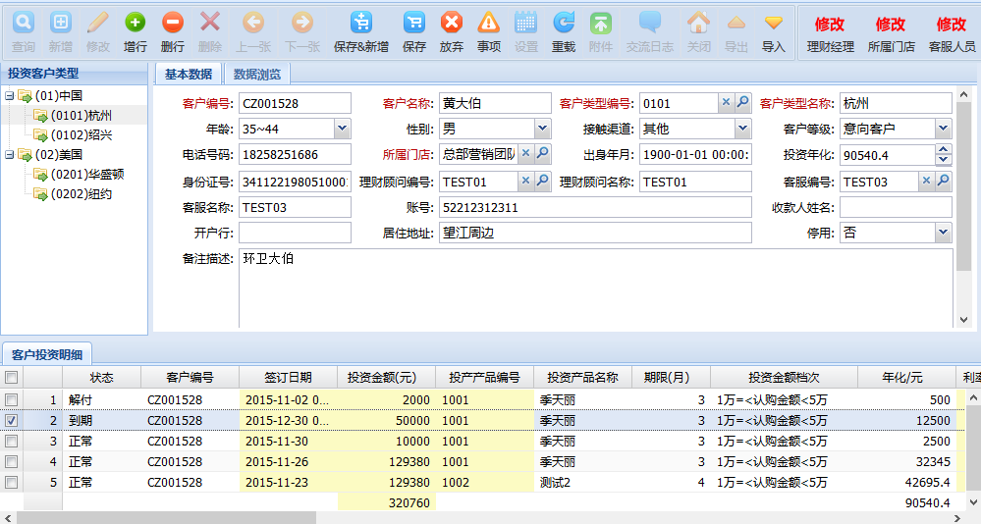Click the 增行 (add row) toolbar icon

[x=136, y=24]
